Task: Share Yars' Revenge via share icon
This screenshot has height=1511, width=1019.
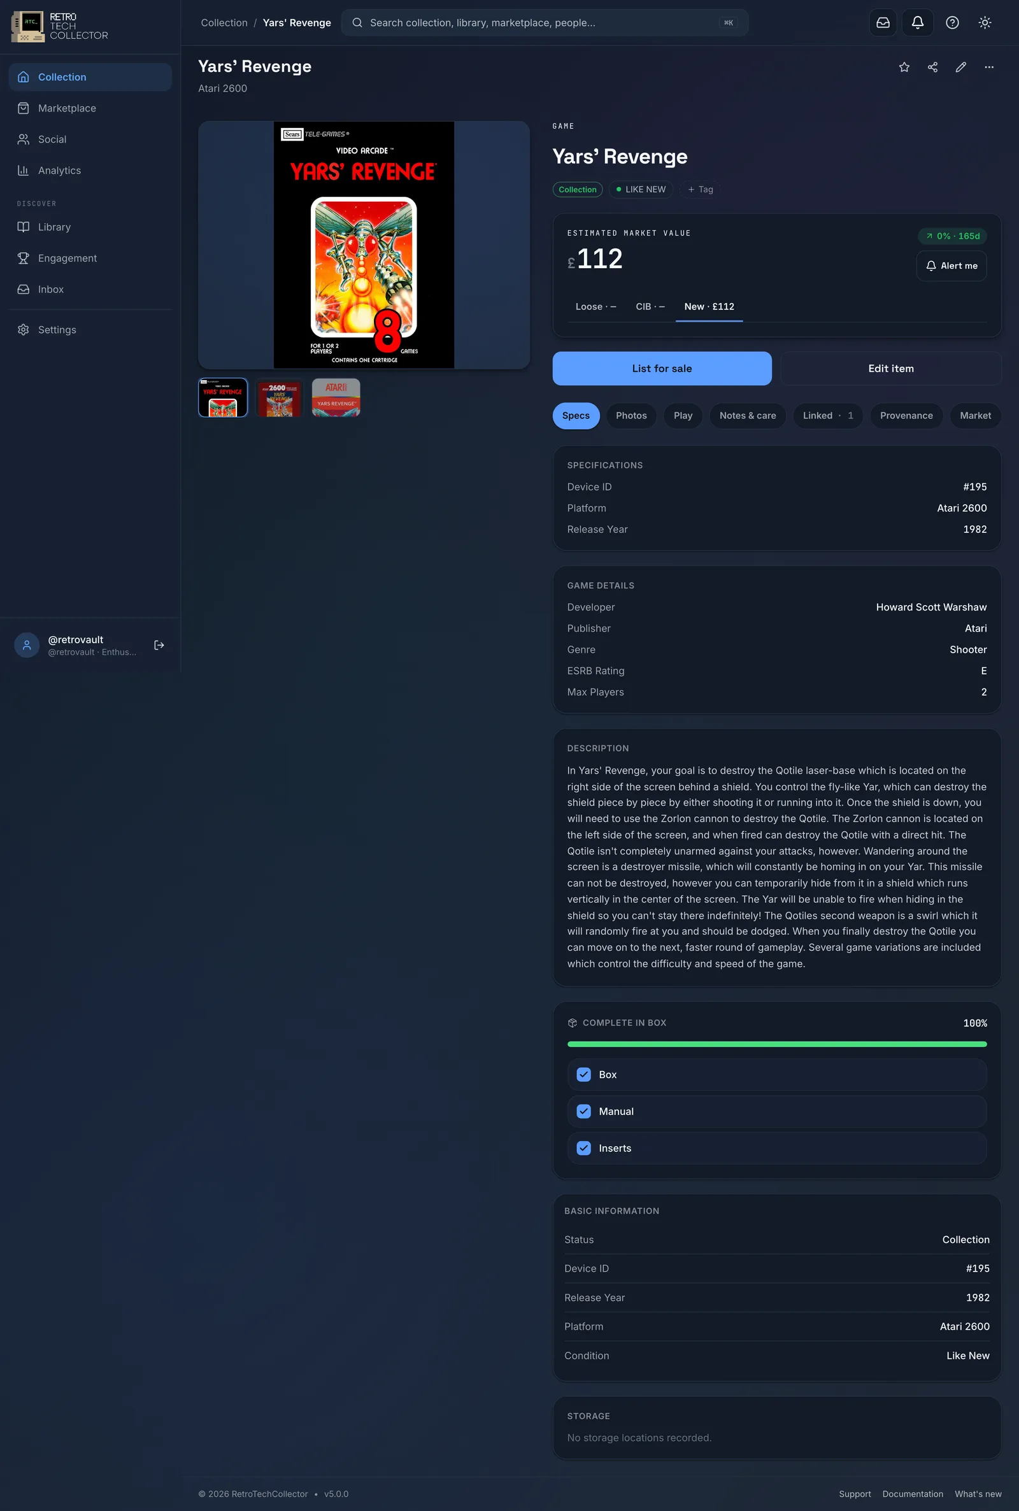Action: pos(932,67)
